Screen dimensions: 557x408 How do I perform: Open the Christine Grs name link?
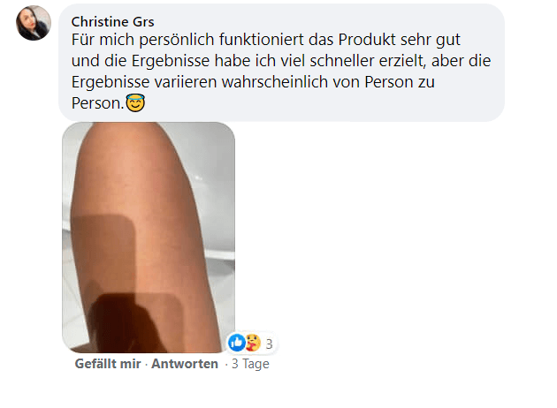(112, 22)
